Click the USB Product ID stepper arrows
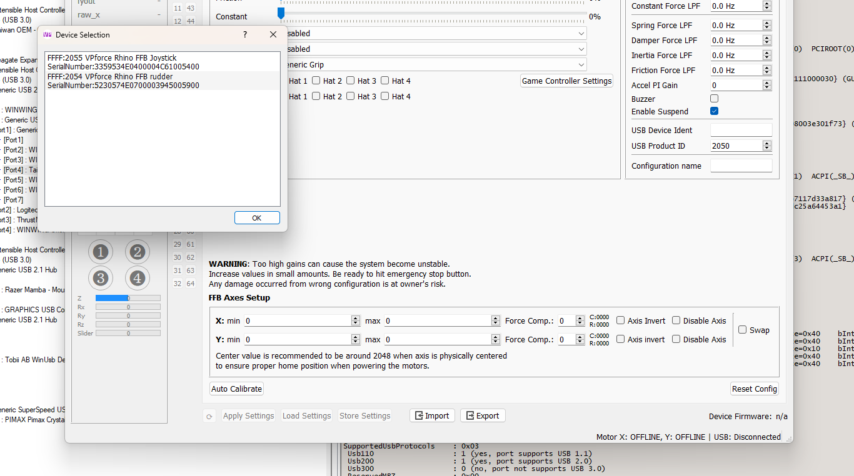854x476 pixels. (x=767, y=146)
